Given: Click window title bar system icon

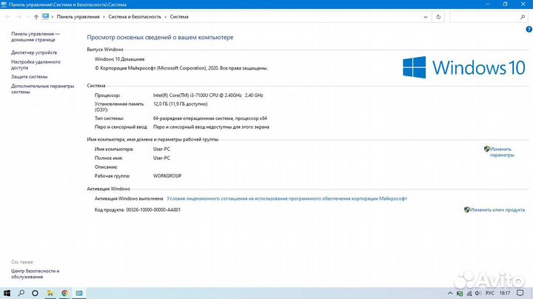Looking at the screenshot, I should pyautogui.click(x=4, y=4).
